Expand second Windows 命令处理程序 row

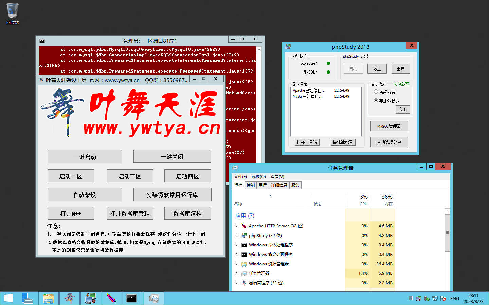point(236,254)
